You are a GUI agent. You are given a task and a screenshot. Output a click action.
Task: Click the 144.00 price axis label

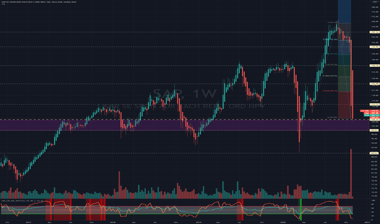pos(375,54)
